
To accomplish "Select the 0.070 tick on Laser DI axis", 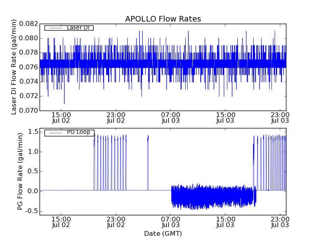I will coord(29,111).
